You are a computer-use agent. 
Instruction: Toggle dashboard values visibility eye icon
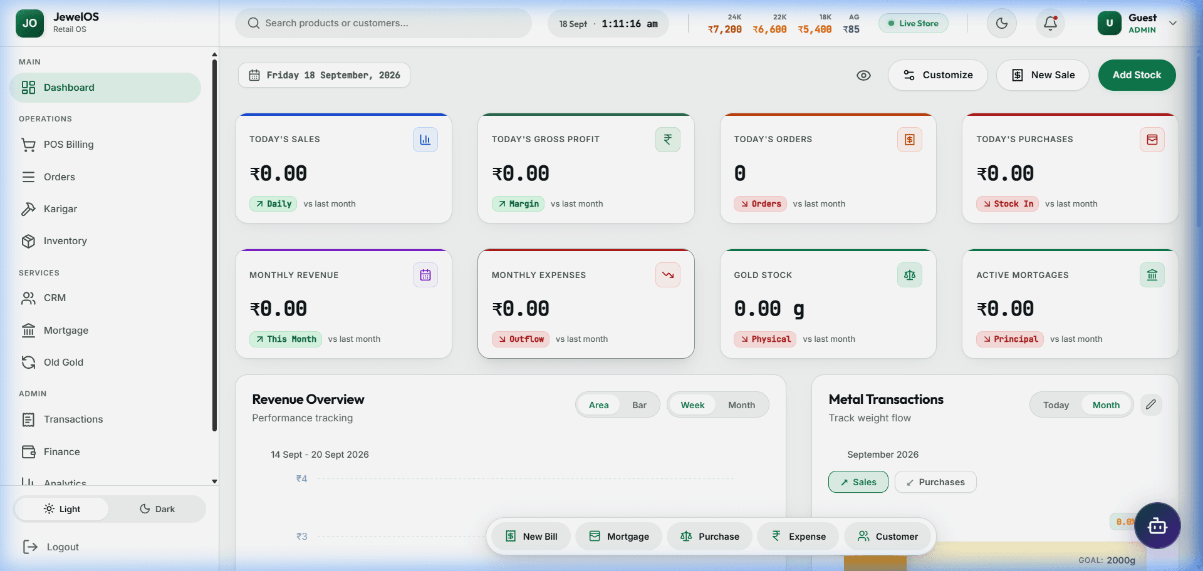863,75
